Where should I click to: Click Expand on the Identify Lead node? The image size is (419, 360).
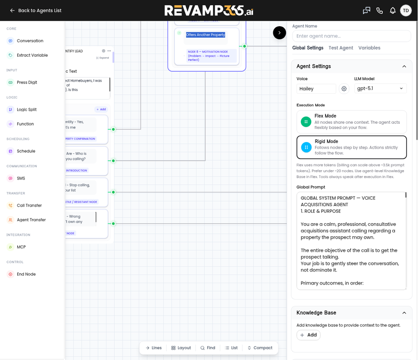pos(103,58)
